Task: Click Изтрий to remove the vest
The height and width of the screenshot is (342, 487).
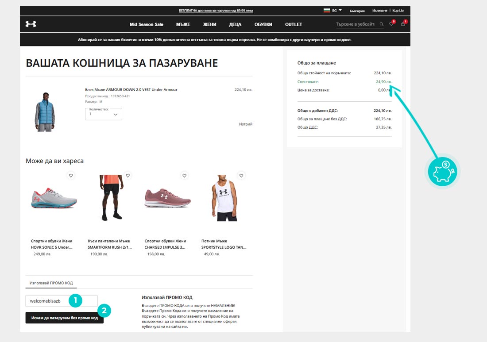Action: coord(246,124)
